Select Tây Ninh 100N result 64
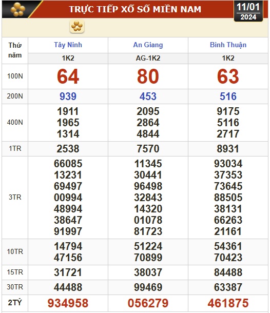 (68, 76)
